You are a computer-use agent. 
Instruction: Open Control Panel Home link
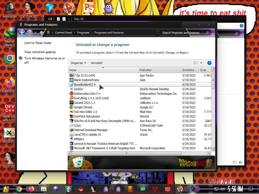coord(38,43)
